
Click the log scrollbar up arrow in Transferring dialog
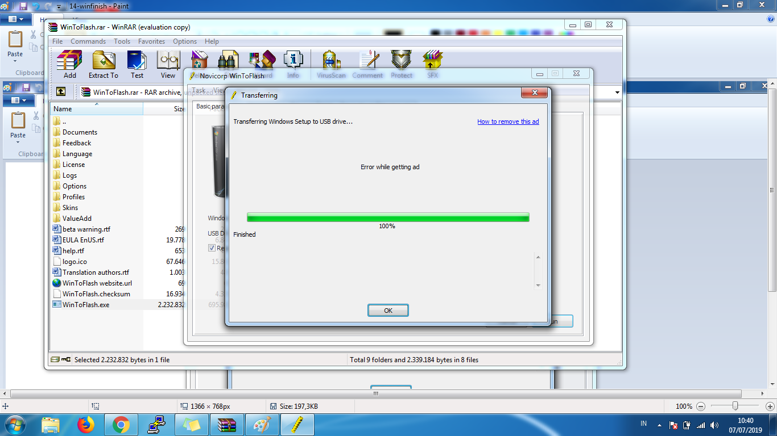coord(538,258)
